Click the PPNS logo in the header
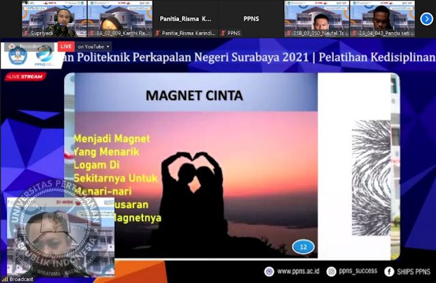Viewport: 436px width, 283px height. 45,56
